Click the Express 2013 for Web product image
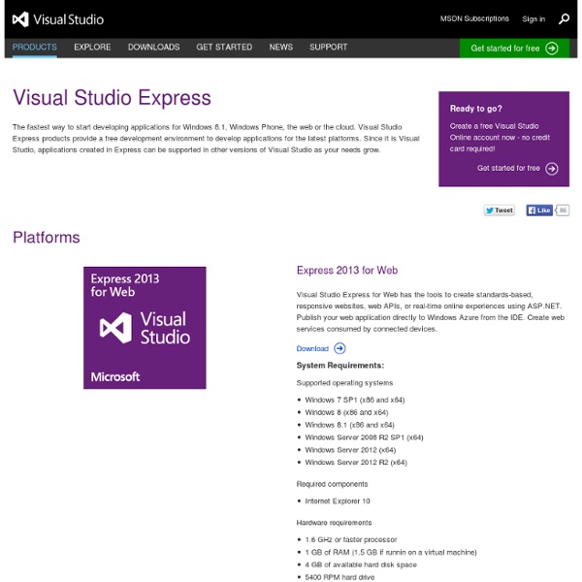 coord(145,328)
